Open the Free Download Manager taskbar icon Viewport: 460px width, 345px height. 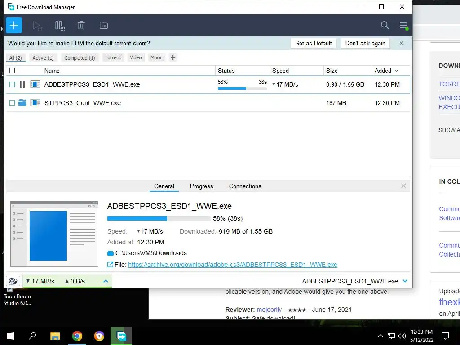pyautogui.click(x=121, y=336)
